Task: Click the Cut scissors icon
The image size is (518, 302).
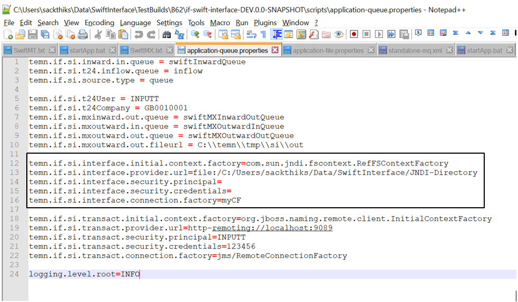Action: tap(98, 34)
